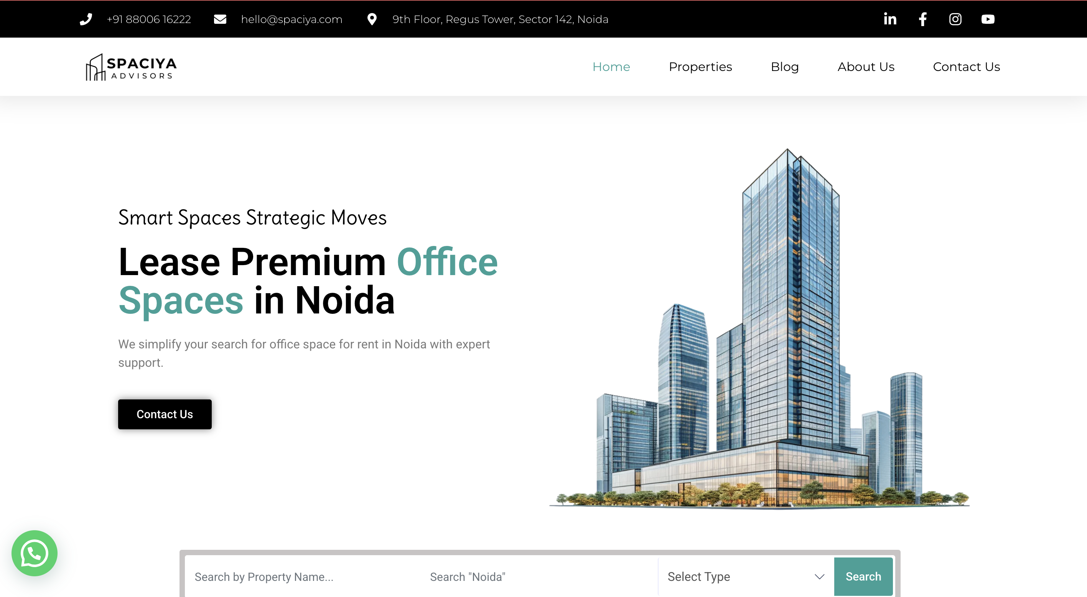The image size is (1087, 597).
Task: Click the Select Type chevron arrow
Action: (819, 576)
